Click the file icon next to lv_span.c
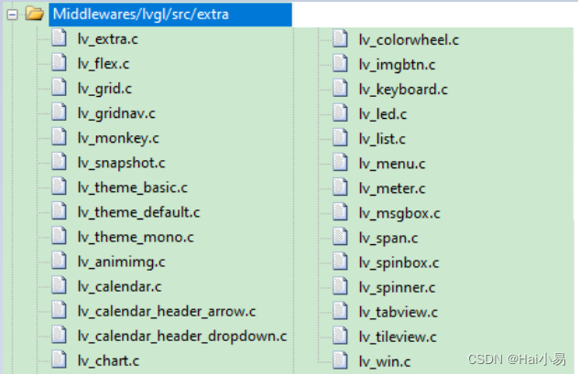The width and height of the screenshot is (579, 374). [x=340, y=238]
